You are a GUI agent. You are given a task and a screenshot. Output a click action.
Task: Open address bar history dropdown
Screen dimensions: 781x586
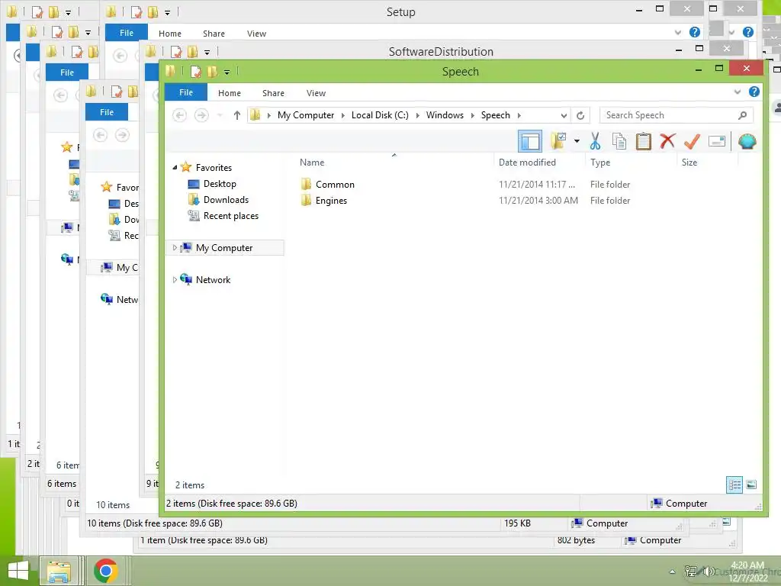coord(564,116)
